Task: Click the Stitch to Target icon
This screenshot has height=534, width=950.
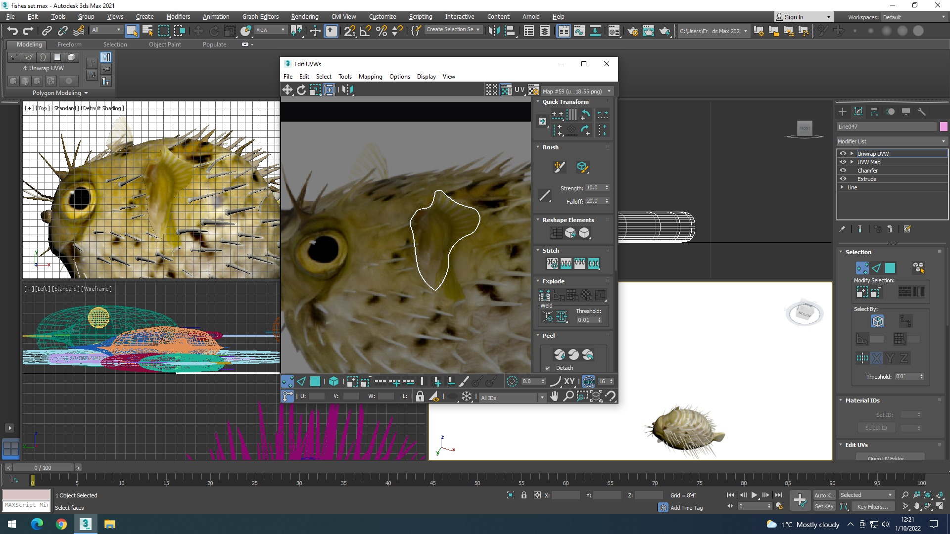Action: click(x=552, y=264)
